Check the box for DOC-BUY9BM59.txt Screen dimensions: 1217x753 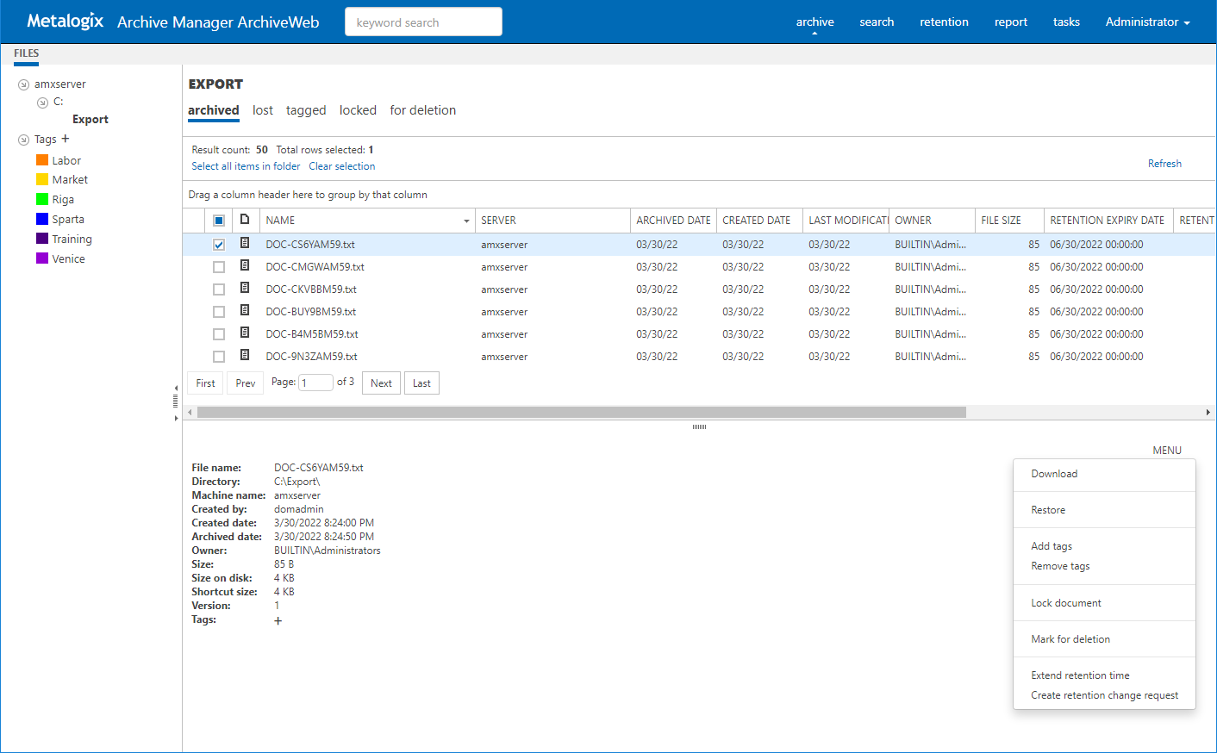point(219,312)
